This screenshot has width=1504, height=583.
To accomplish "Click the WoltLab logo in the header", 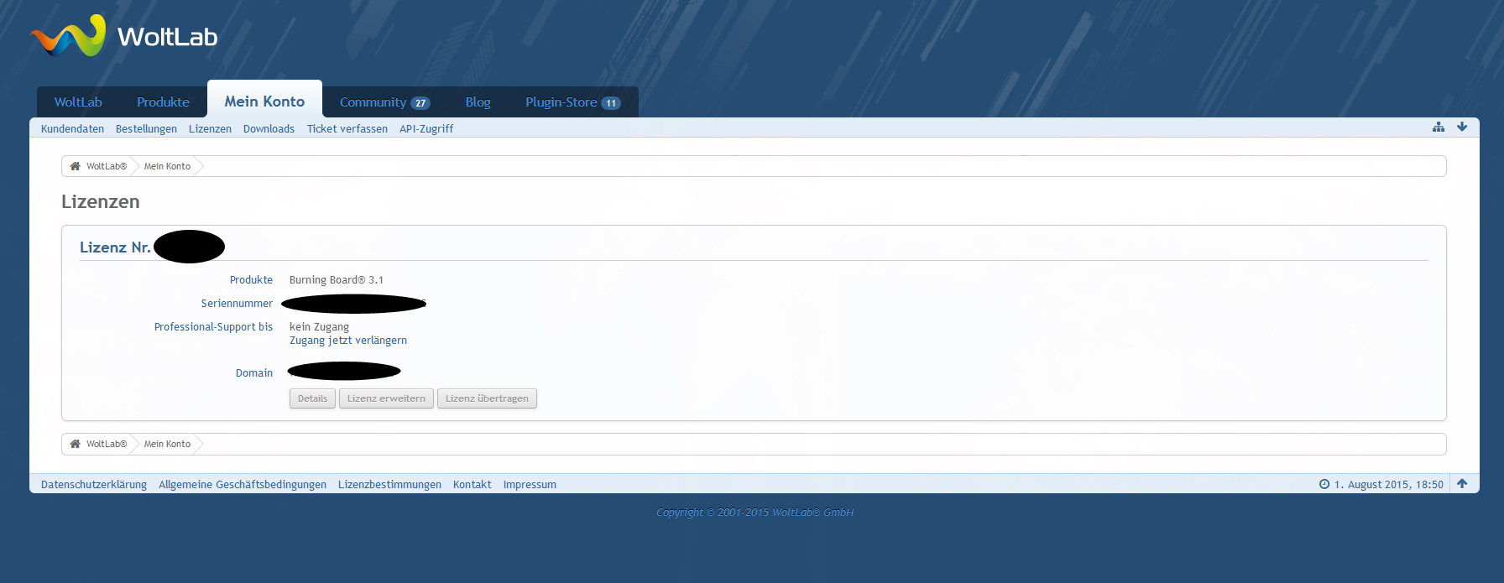I will 124,36.
